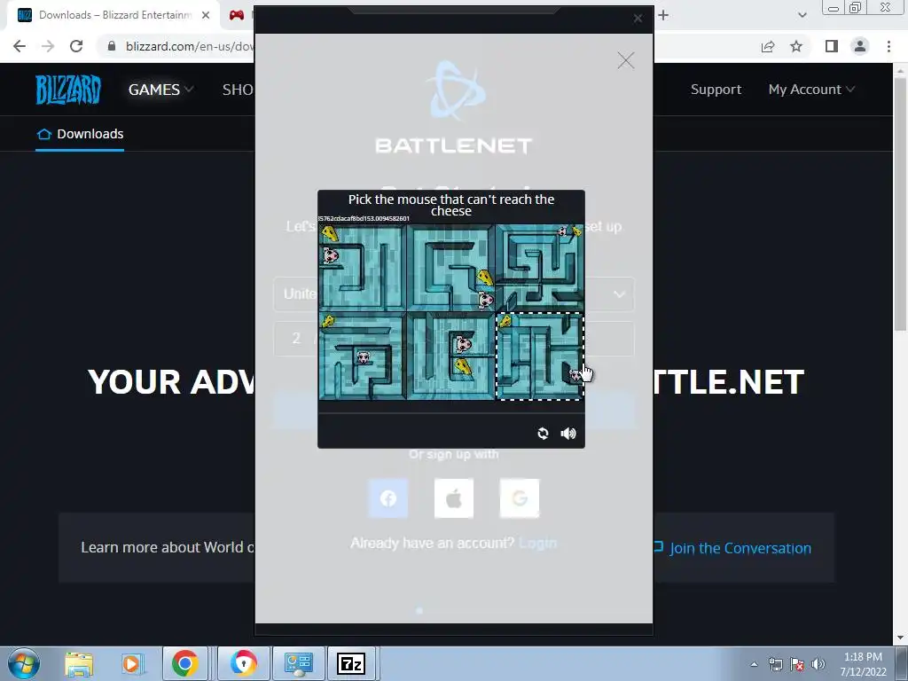The width and height of the screenshot is (908, 681).
Task: Open the GAMES menu
Action: (x=160, y=90)
